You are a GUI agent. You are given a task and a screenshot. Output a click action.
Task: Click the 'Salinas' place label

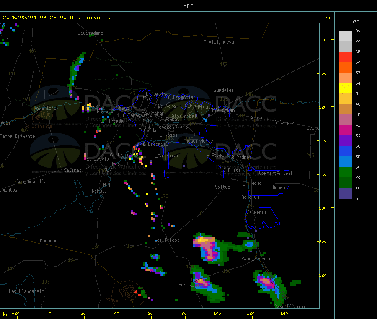click(x=72, y=170)
